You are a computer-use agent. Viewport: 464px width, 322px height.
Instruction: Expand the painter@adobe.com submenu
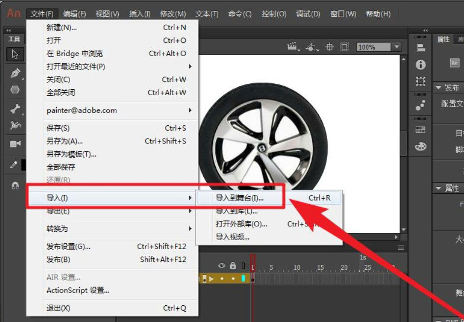coord(190,110)
